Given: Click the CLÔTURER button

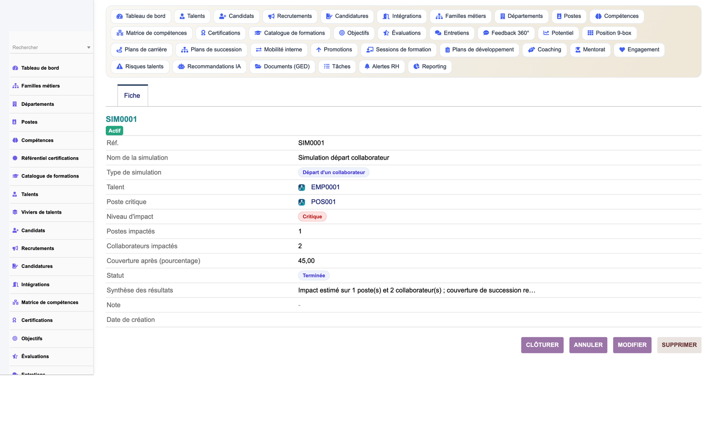Looking at the screenshot, I should click(x=542, y=345).
